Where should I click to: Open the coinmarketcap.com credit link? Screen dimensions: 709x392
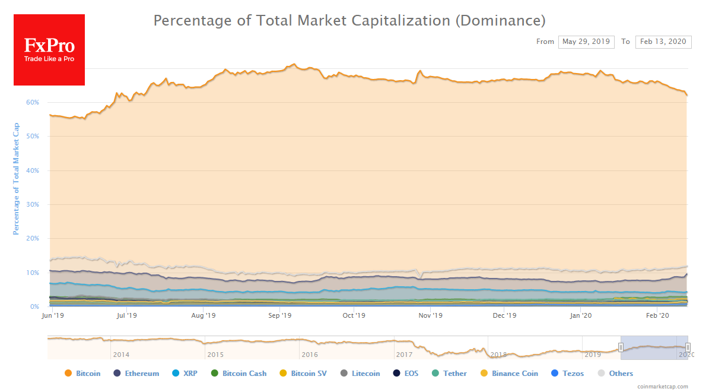pos(663,387)
